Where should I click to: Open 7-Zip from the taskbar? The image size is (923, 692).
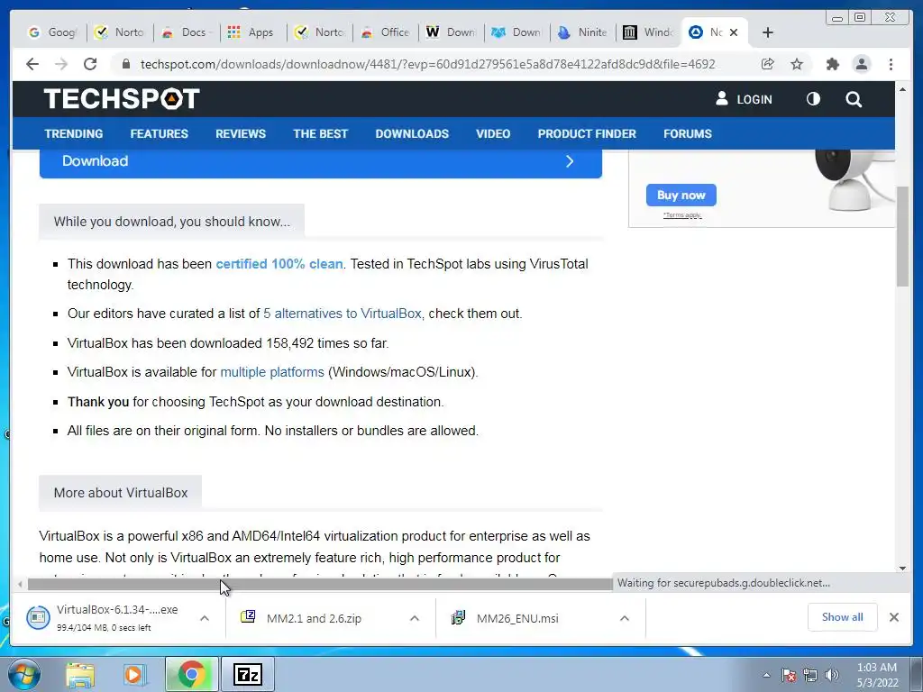click(247, 674)
